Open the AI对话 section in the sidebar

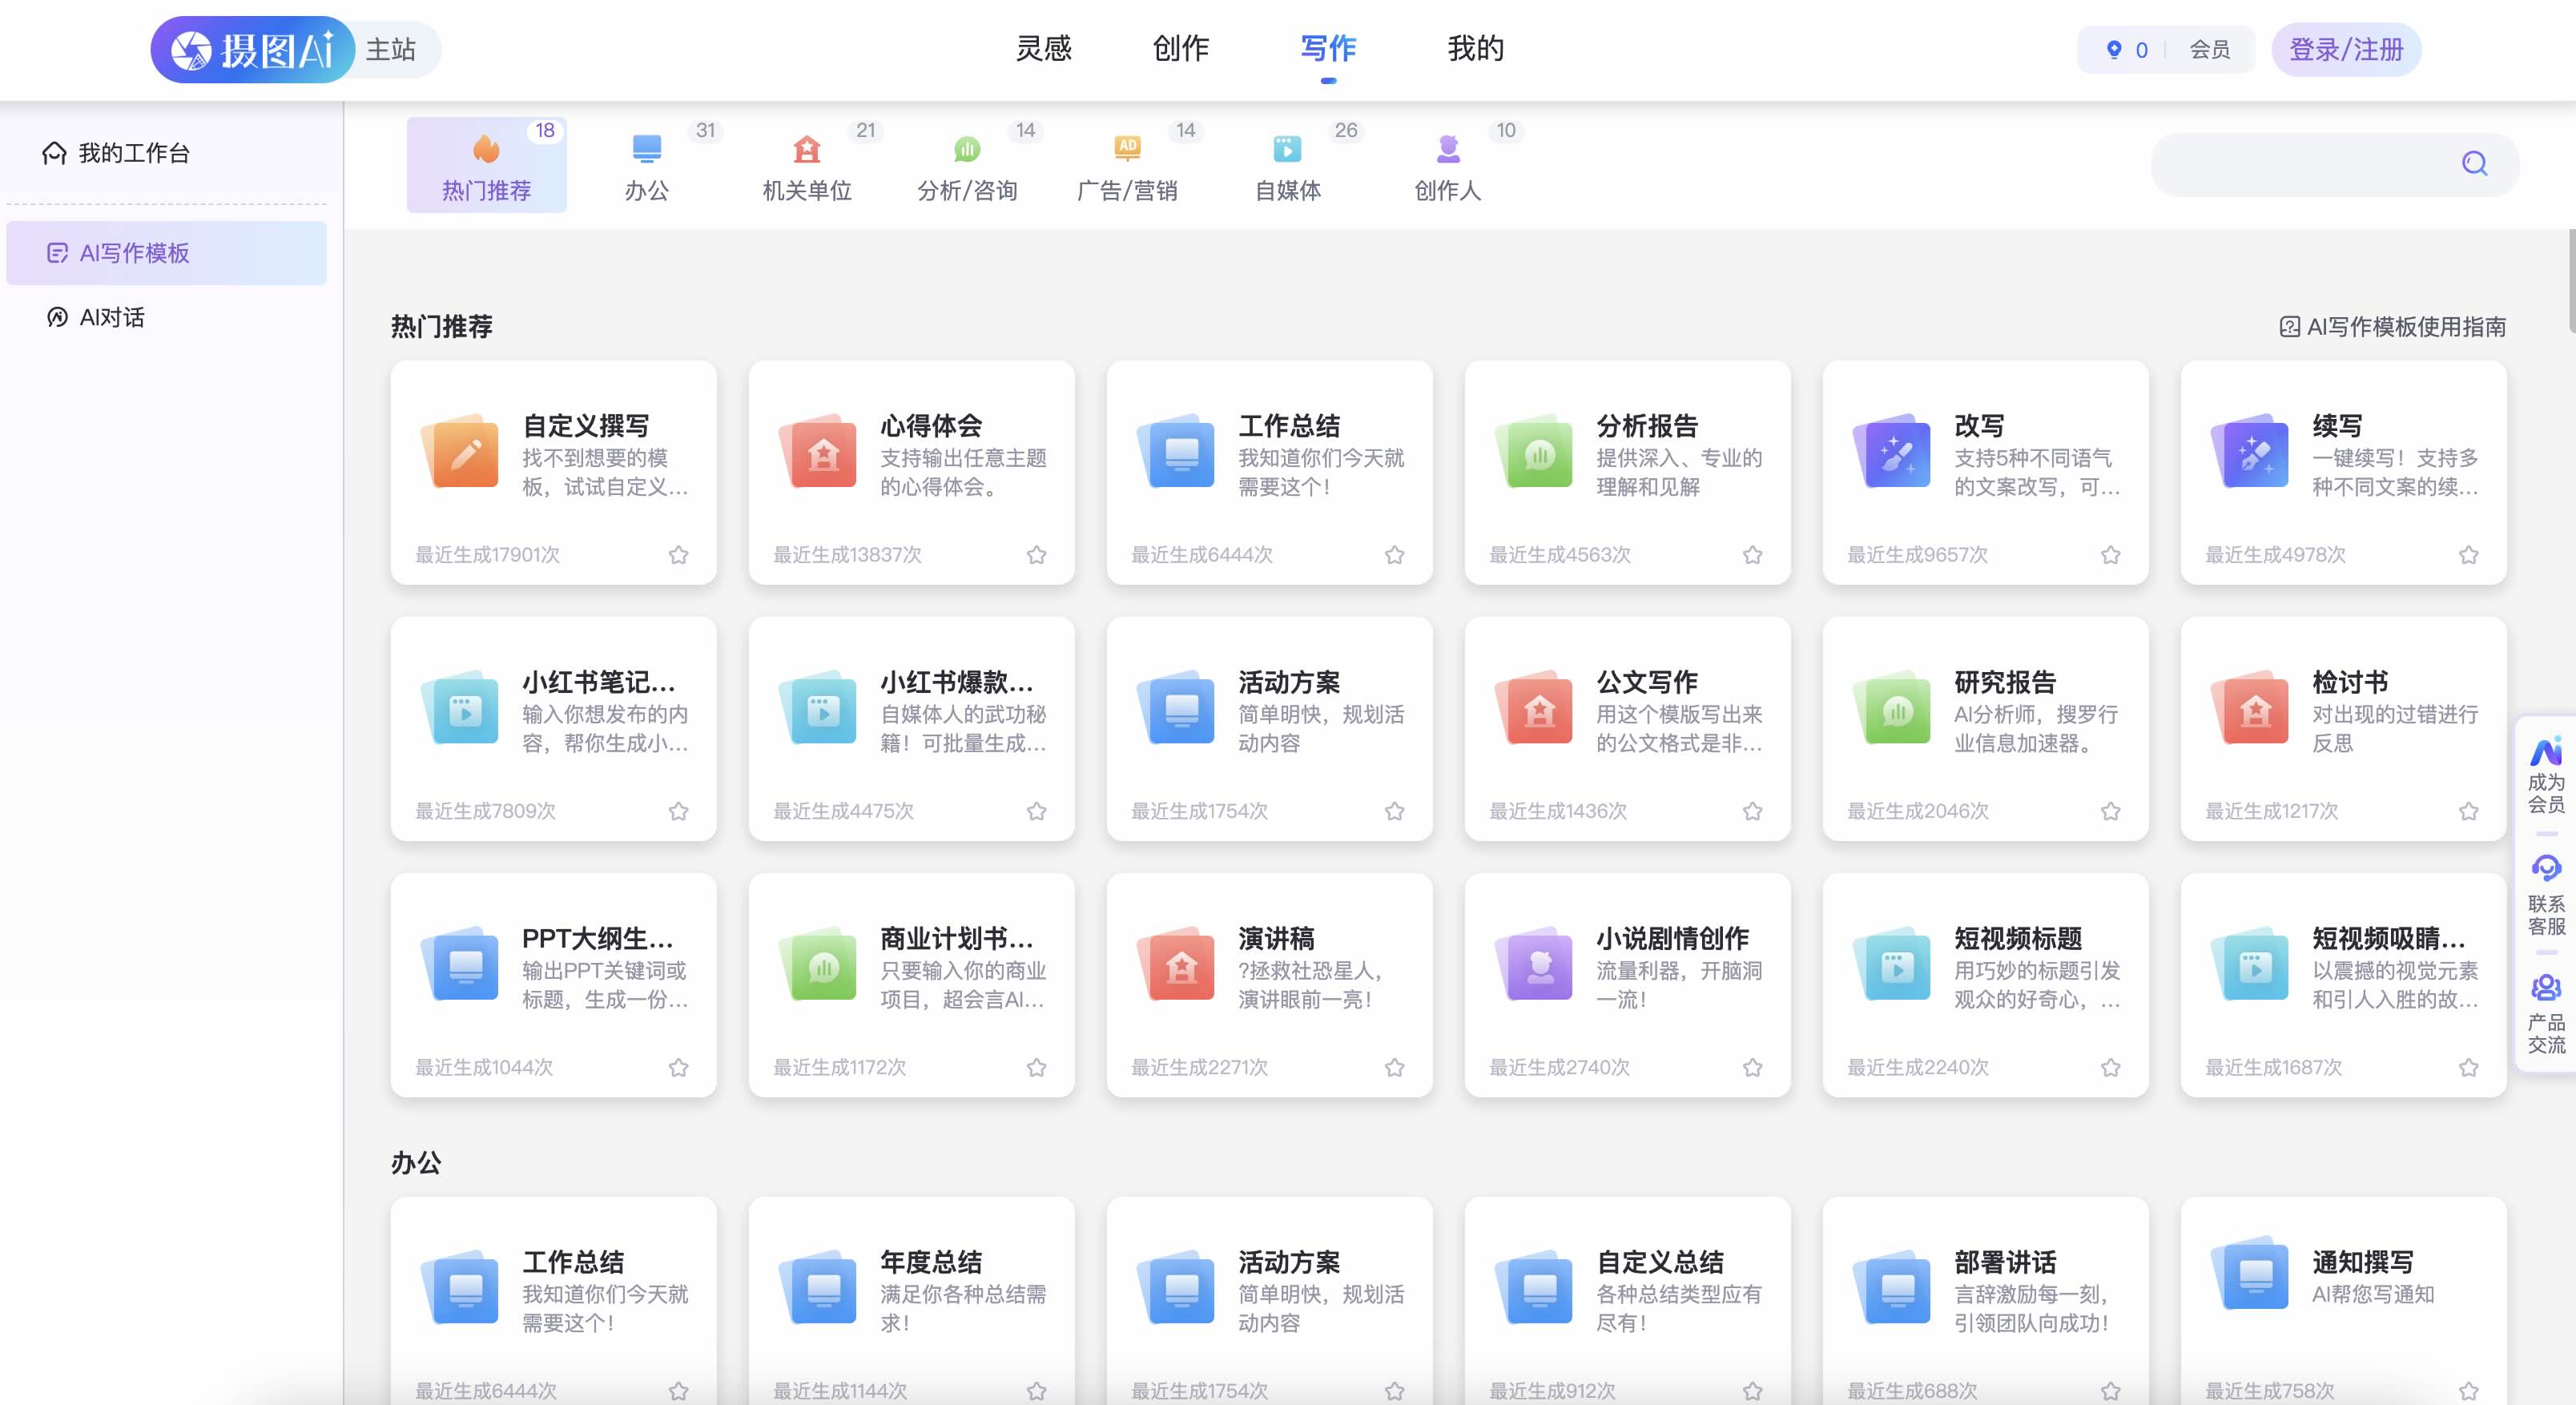point(111,317)
